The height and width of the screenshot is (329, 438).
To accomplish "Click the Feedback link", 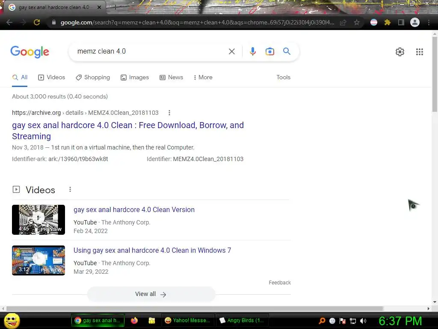I will (x=280, y=283).
